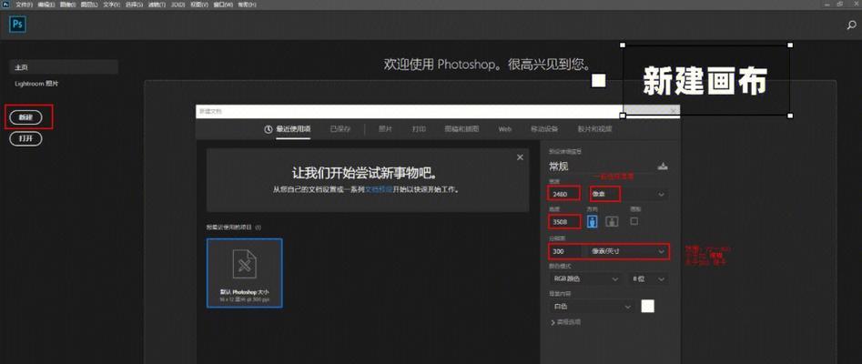Click the save preset icon beside 常规

663,167
